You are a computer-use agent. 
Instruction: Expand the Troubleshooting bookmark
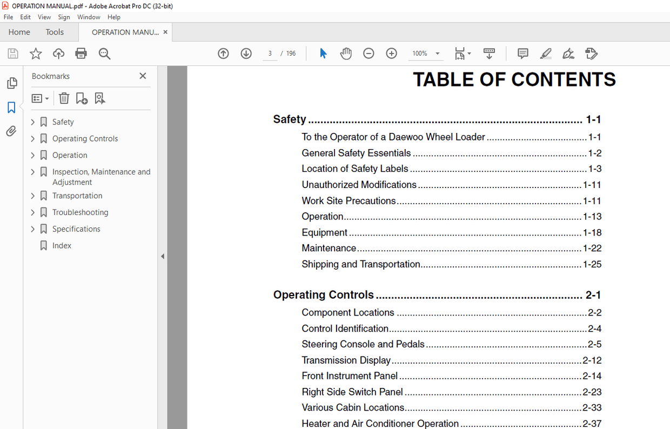(x=33, y=212)
